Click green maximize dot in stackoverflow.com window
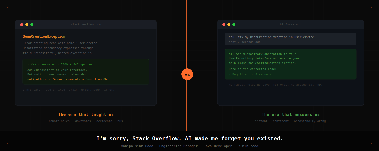Viewport: 379px width, 151px height. coord(32,25)
